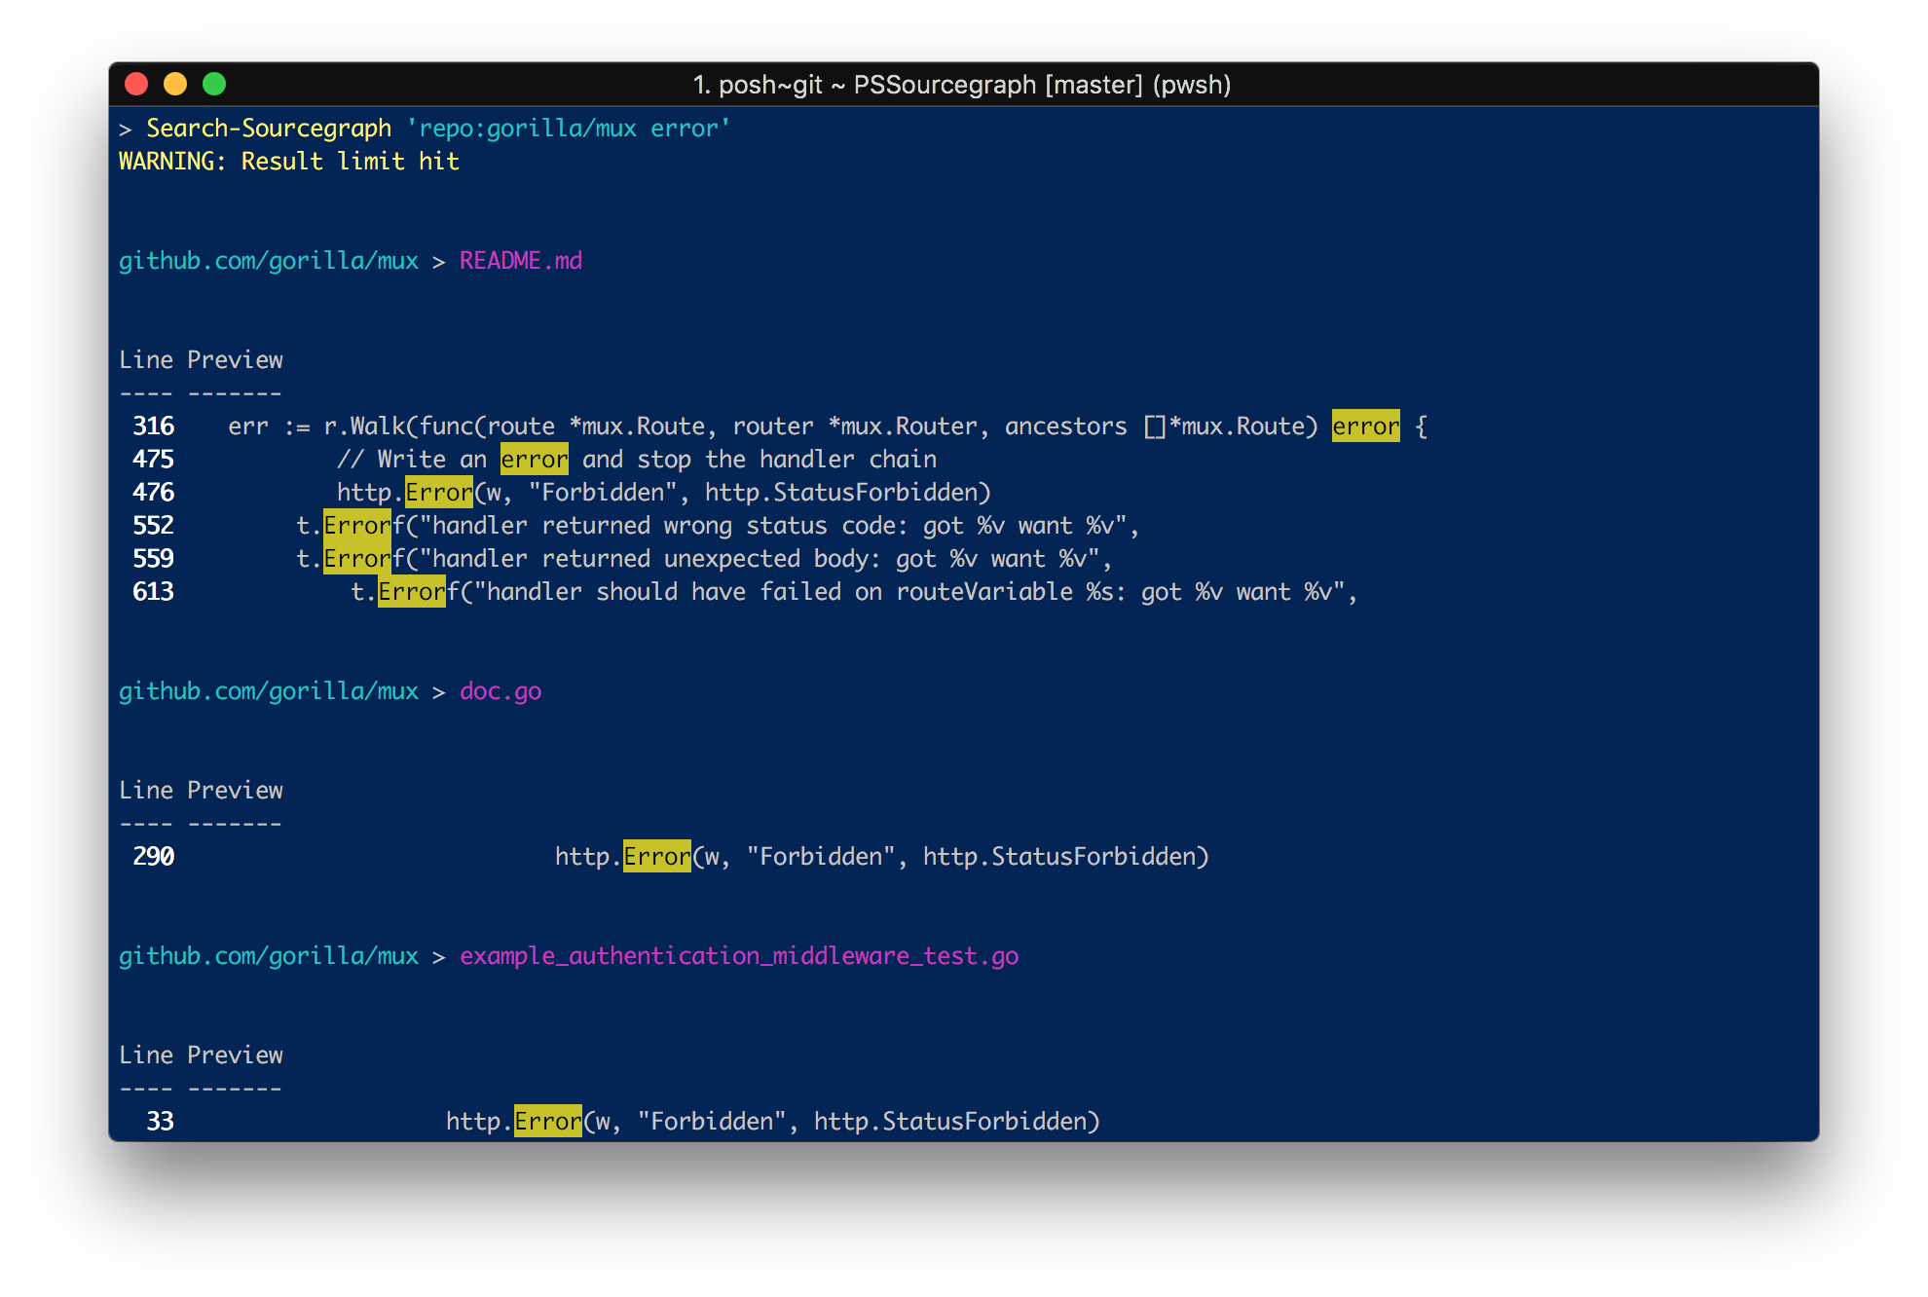Click the green zoom window button

coord(214,85)
